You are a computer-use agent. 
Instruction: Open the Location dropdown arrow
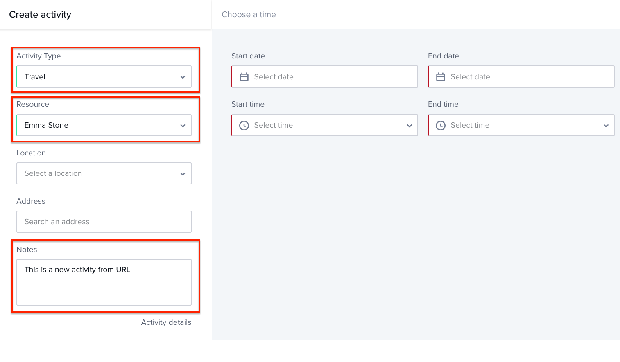tap(183, 174)
